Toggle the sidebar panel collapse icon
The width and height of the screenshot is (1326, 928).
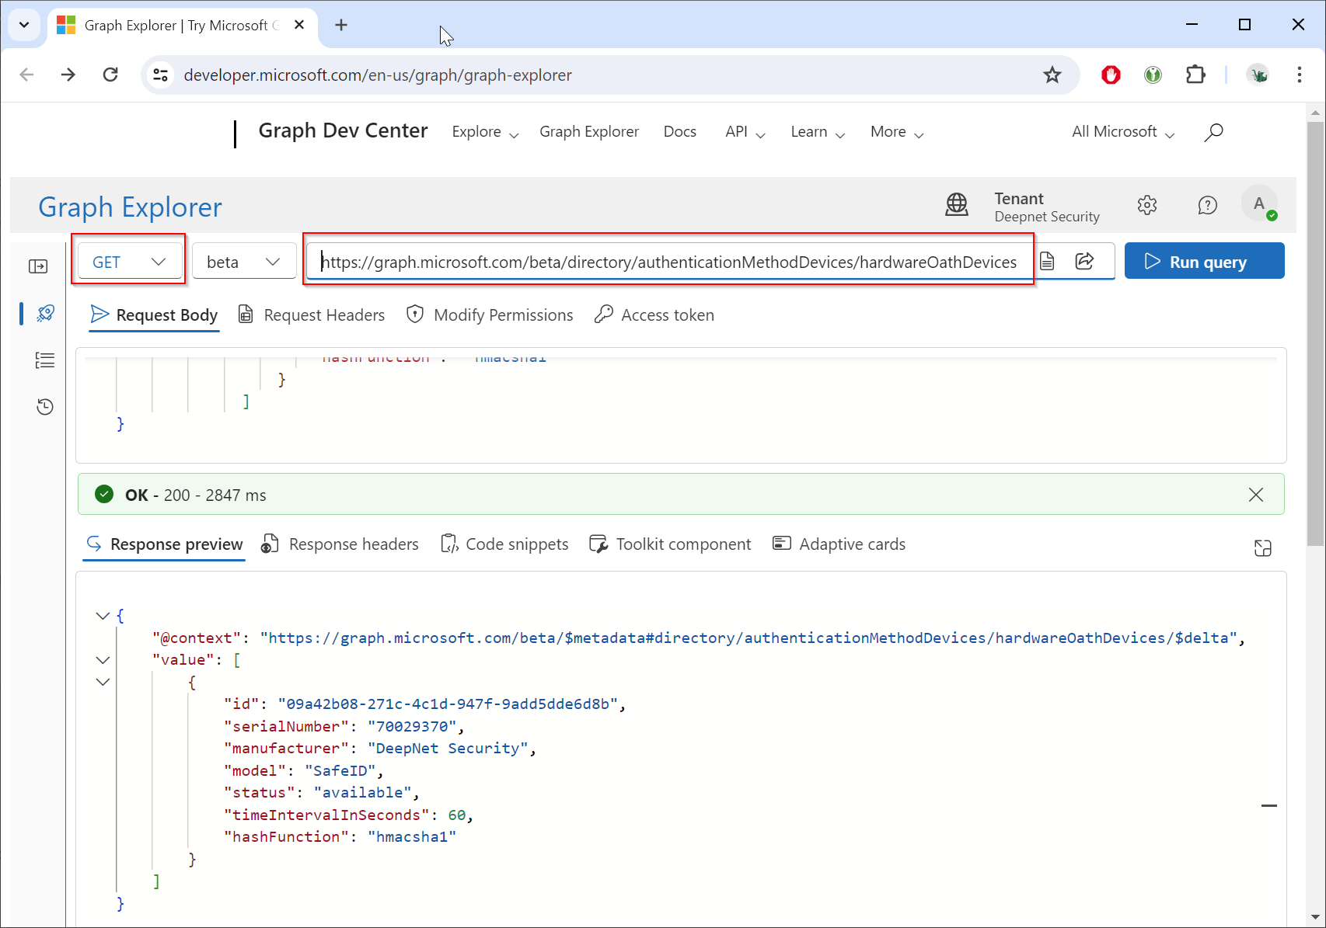(38, 266)
